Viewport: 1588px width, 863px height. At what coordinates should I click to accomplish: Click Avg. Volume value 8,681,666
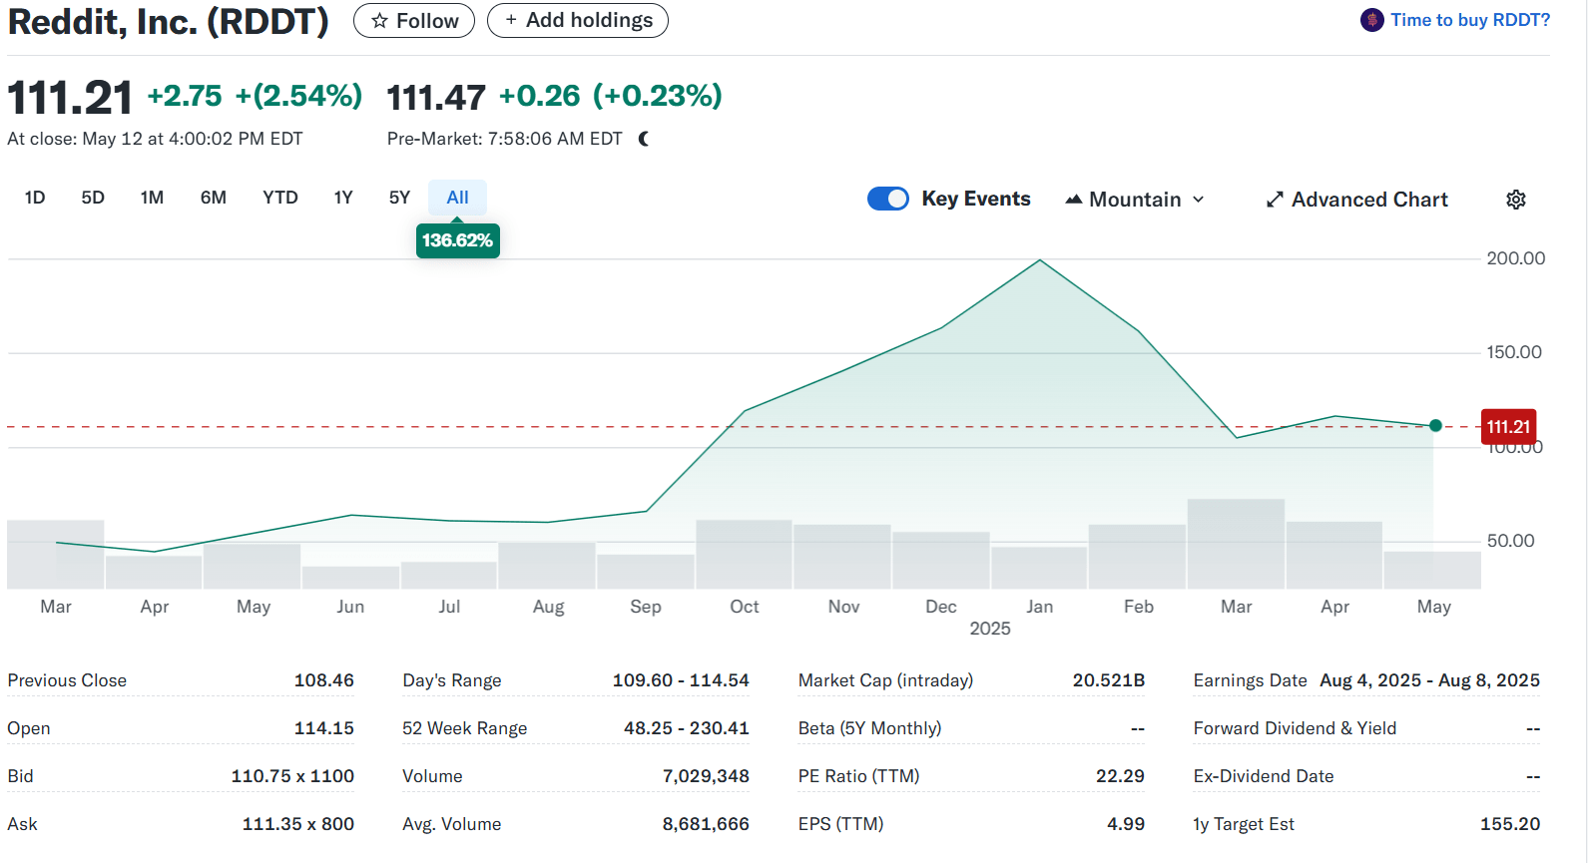[706, 824]
